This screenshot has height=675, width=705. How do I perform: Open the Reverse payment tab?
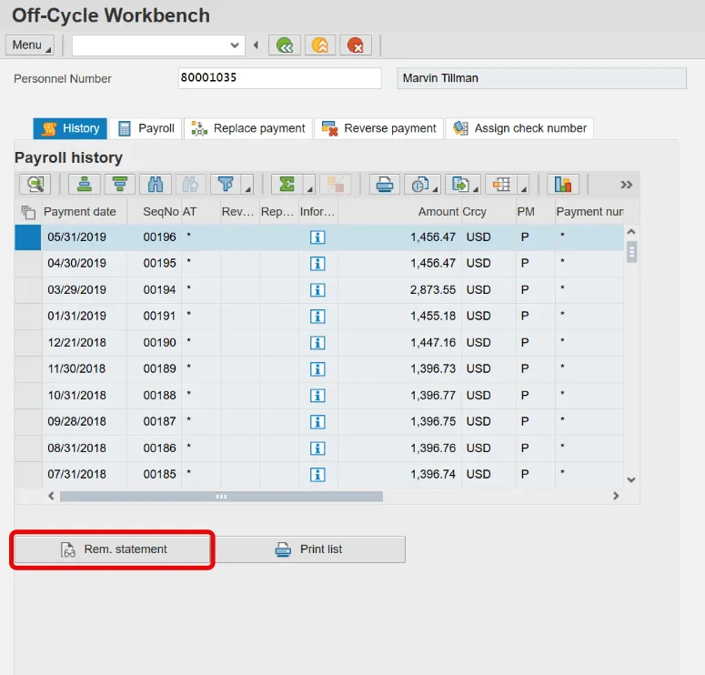[378, 128]
